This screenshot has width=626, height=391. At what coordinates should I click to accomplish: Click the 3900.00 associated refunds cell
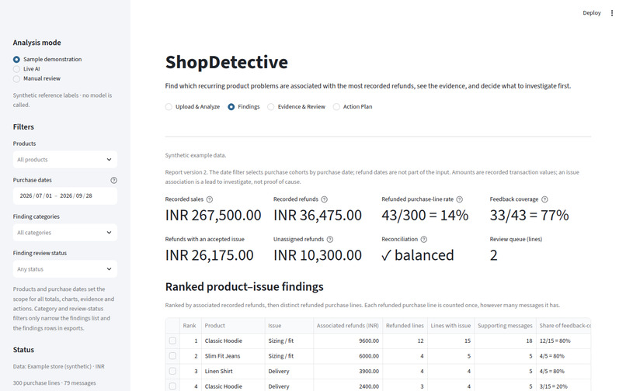click(348, 371)
